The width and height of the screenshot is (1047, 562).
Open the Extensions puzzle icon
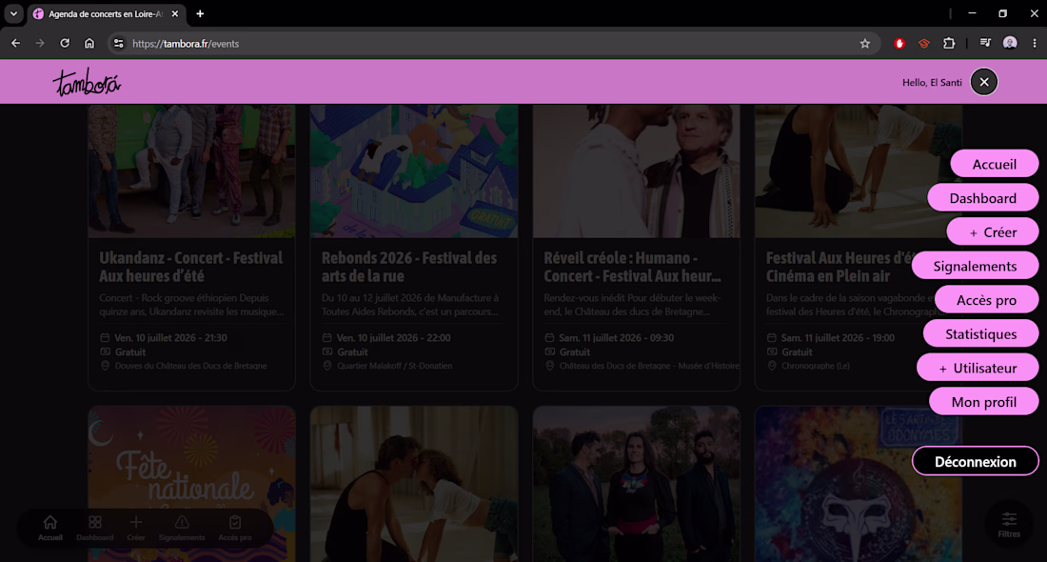tap(949, 44)
